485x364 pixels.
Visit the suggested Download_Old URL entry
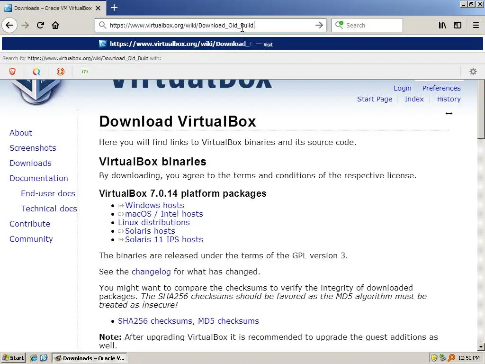click(x=242, y=44)
